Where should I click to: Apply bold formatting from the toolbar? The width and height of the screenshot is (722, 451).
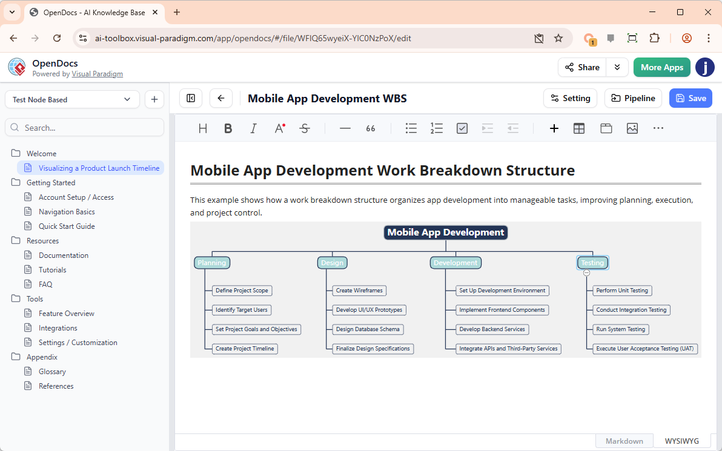pyautogui.click(x=228, y=128)
